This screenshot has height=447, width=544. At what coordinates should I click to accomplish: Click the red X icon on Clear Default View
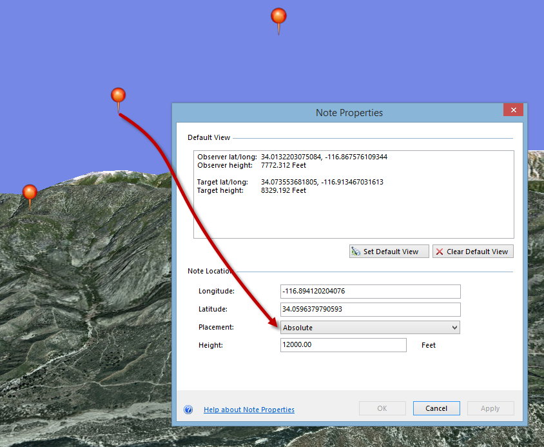pyautogui.click(x=439, y=251)
